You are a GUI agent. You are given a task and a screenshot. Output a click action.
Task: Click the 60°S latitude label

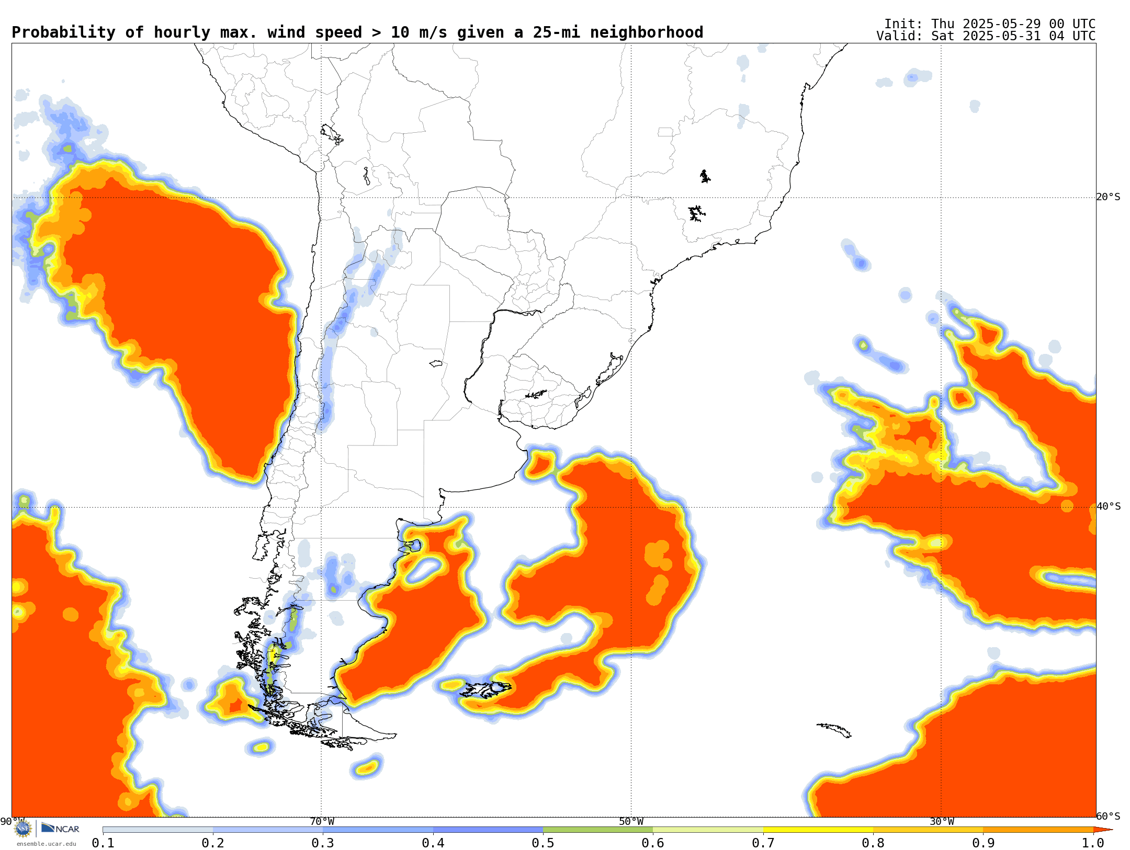[x=1109, y=816]
